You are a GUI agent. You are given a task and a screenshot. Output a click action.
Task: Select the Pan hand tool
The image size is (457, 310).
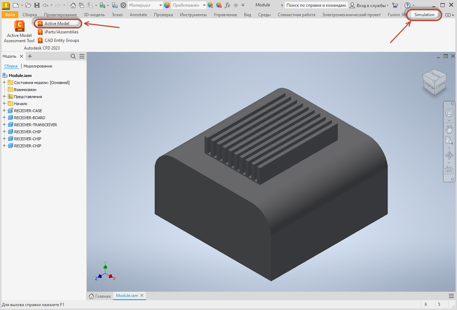coord(449,129)
